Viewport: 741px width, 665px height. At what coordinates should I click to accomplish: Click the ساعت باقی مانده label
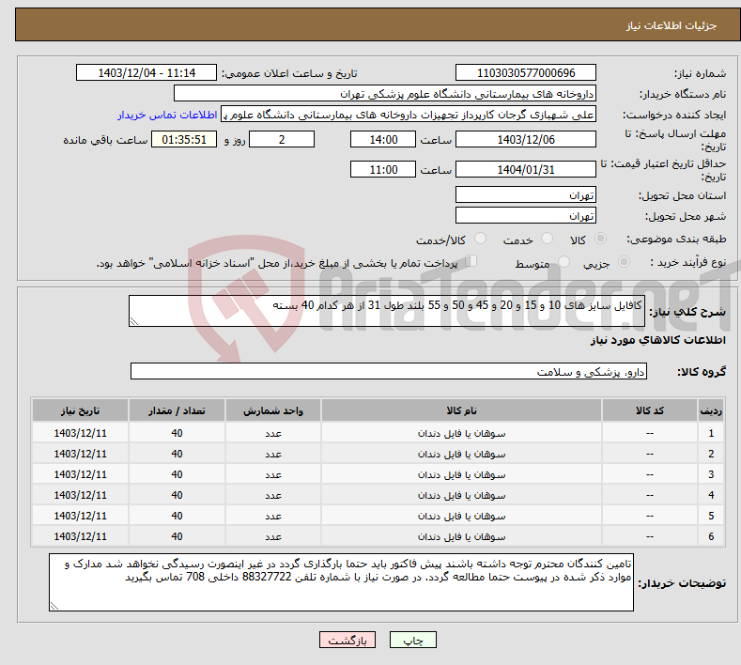tap(105, 140)
